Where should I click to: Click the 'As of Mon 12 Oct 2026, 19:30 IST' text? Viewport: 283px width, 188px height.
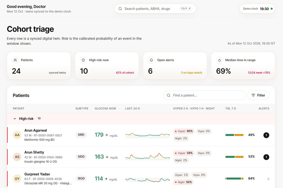(x=251, y=43)
